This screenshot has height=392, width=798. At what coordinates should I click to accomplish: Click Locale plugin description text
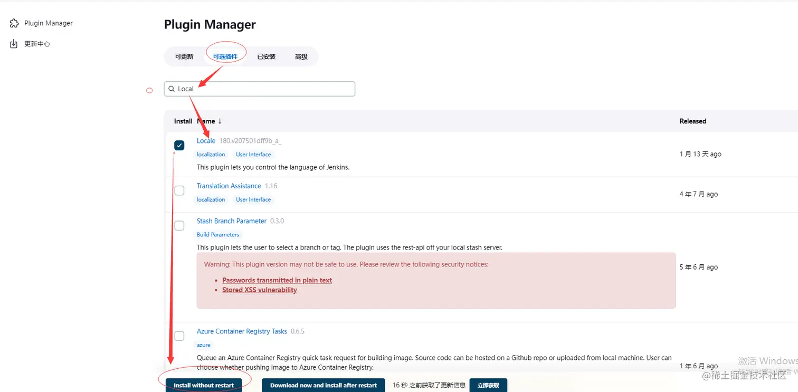click(x=273, y=167)
